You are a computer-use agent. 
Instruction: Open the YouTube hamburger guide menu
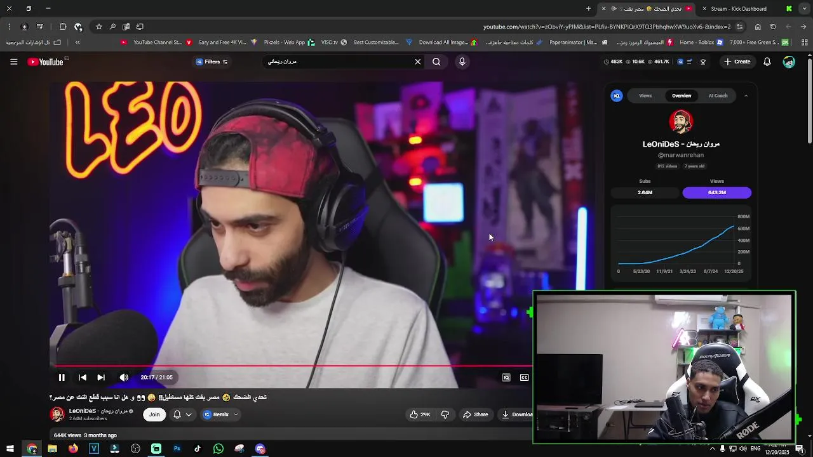(x=13, y=62)
